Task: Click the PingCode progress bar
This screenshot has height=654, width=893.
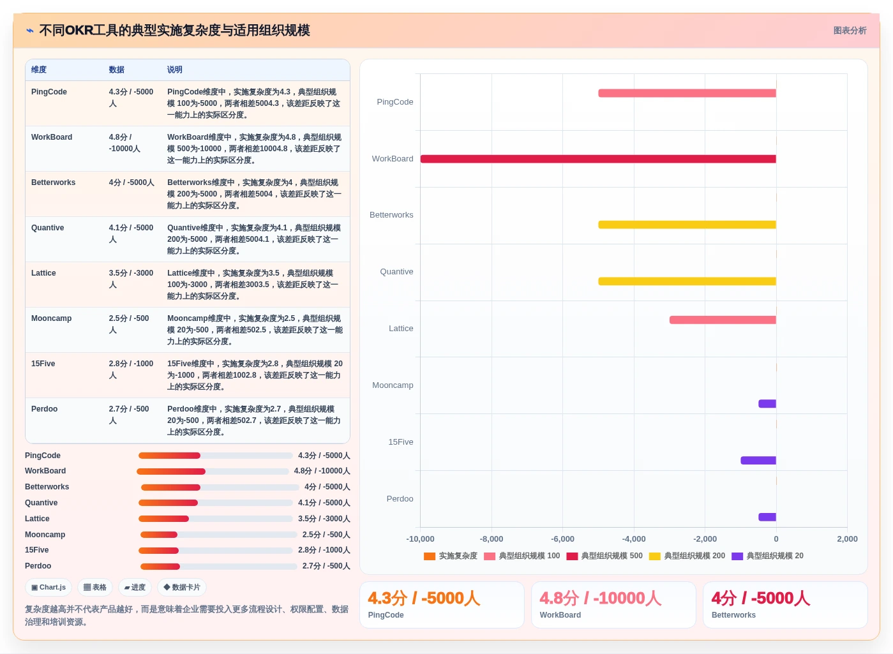Action: coord(216,456)
